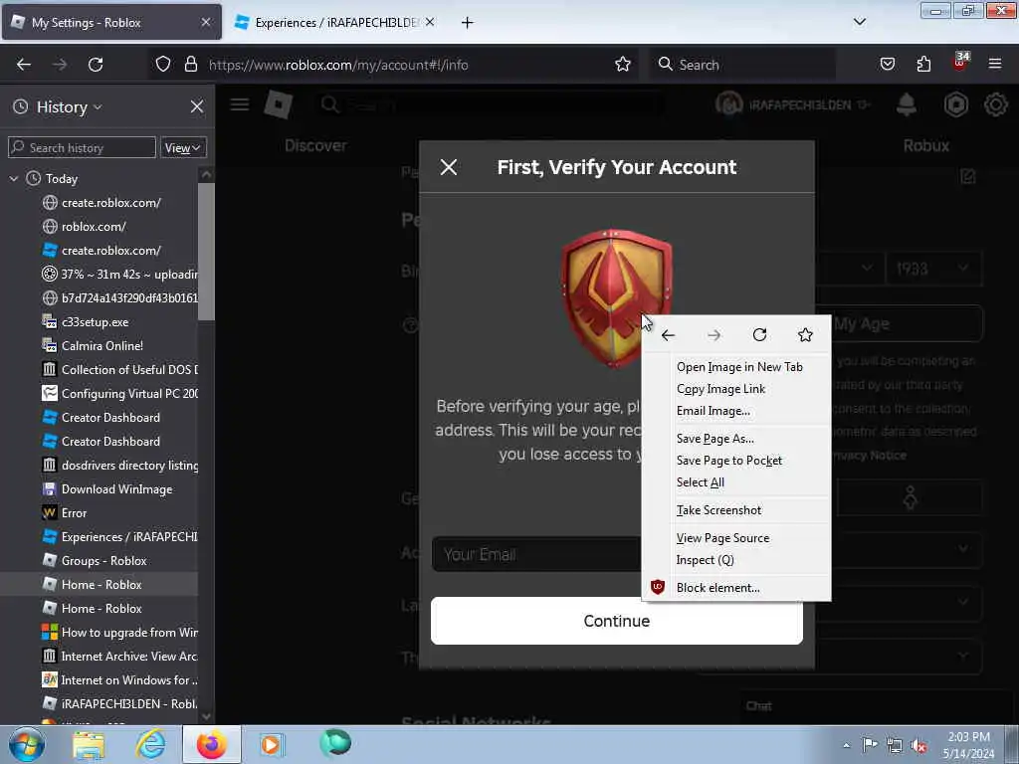Click the History sidebar scrollbar thumb
Screen dimensions: 1019x764
206,252
